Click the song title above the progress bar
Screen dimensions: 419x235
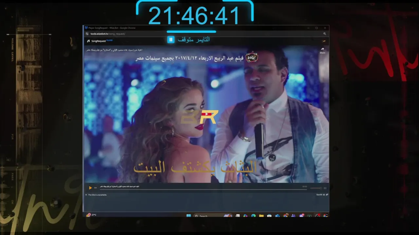119,186
